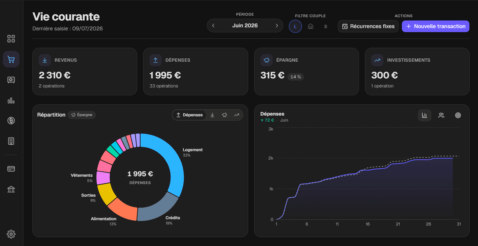Click the Dépenses upload arrow card icon
Screen dimensions: 478x246
[x=156, y=60]
